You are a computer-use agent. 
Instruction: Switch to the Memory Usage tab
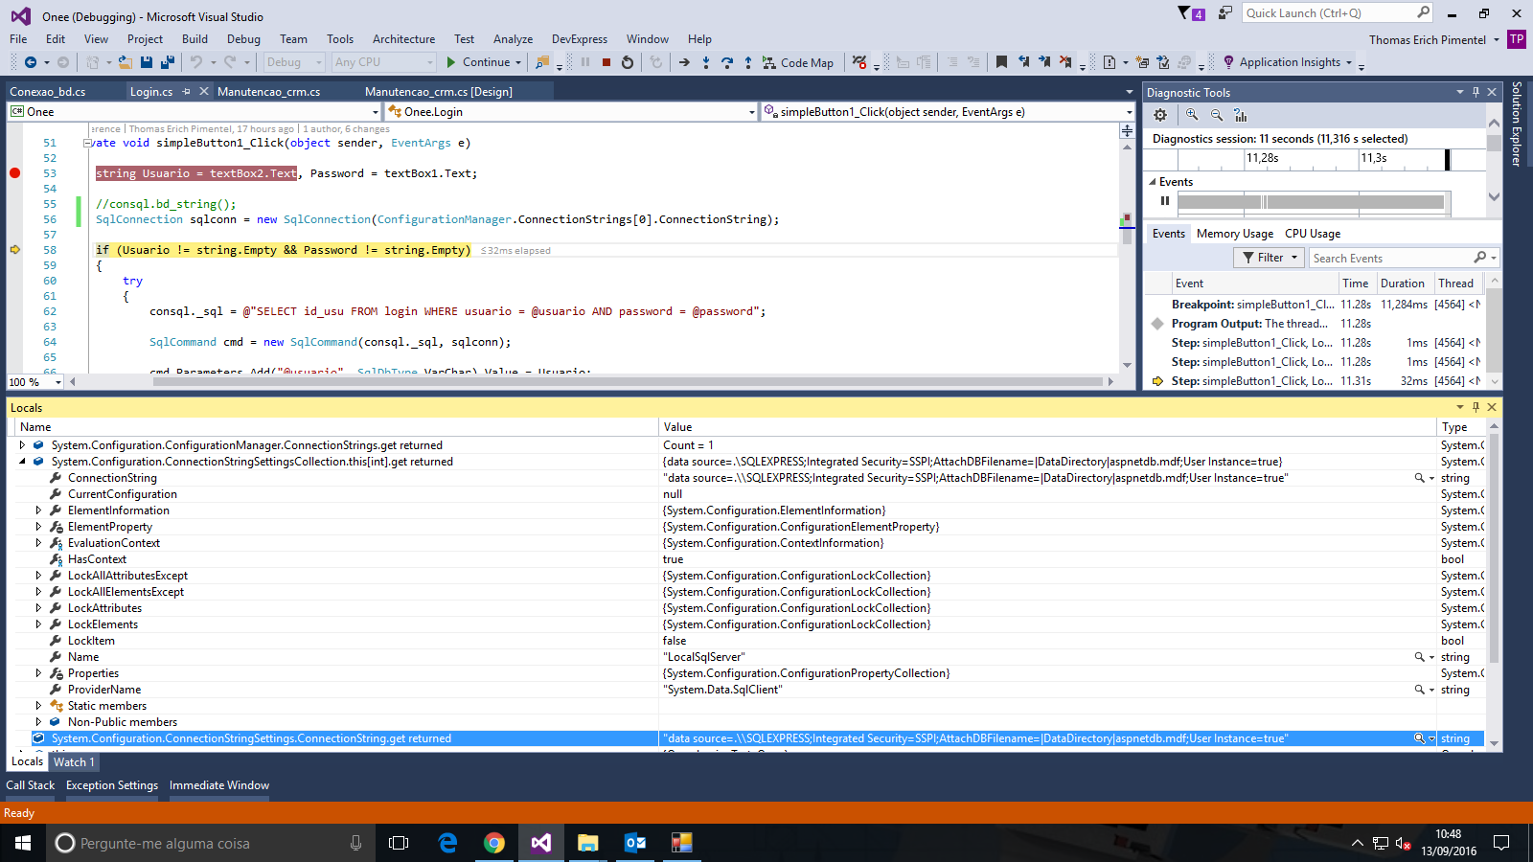[x=1235, y=234]
